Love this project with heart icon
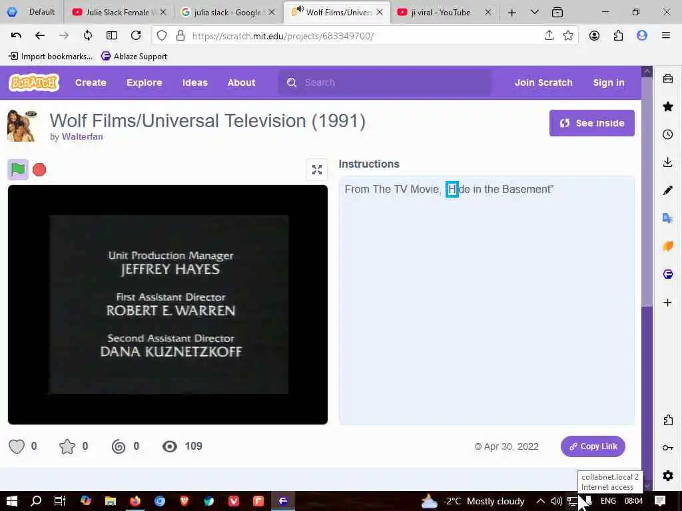The image size is (682, 511). tap(17, 446)
